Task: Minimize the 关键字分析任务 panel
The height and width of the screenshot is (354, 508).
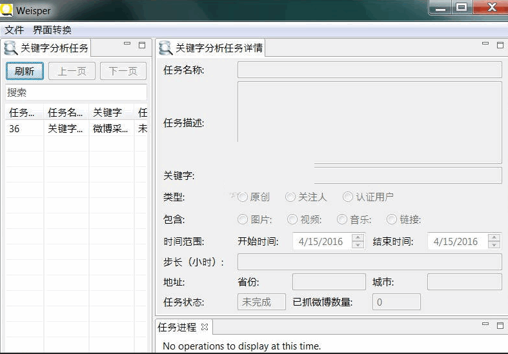Action: click(127, 44)
